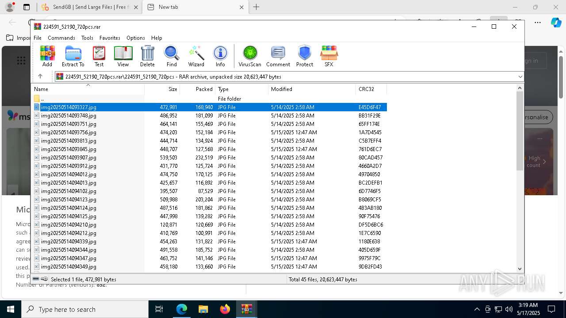The height and width of the screenshot is (318, 566).
Task: Open the Find tool
Action: pyautogui.click(x=172, y=56)
